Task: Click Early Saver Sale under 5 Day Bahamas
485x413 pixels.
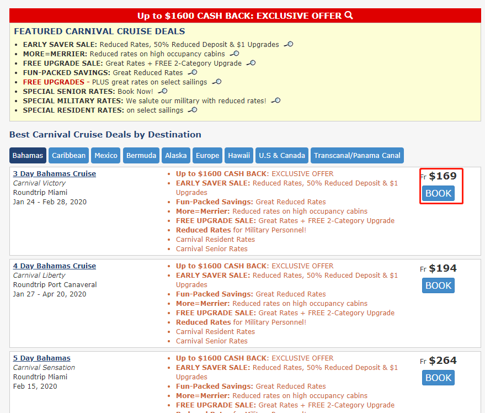Action: click(x=287, y=372)
